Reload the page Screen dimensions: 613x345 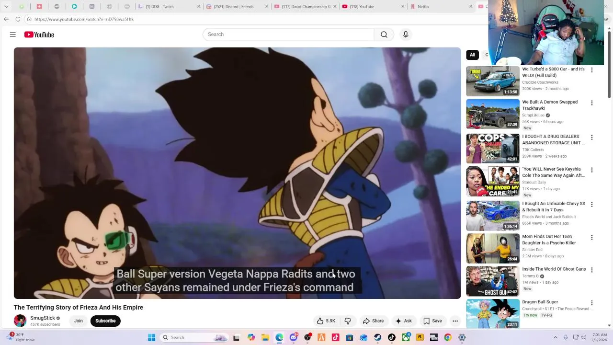tap(18, 19)
